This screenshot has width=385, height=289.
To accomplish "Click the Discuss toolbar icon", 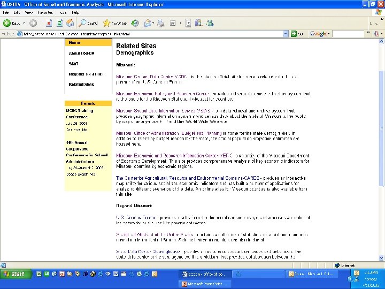I will pos(188,23).
